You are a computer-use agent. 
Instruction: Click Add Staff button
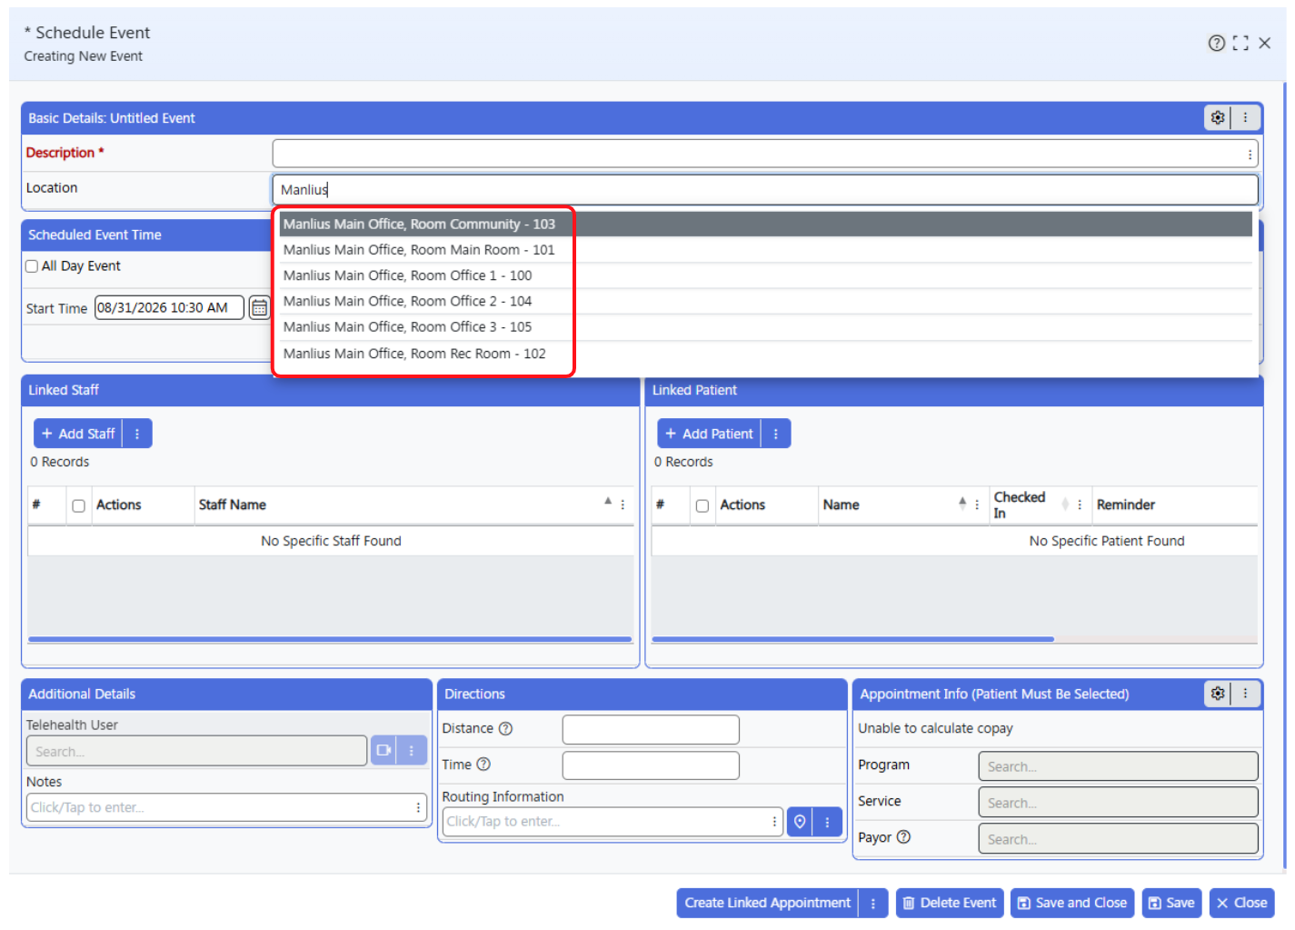[x=78, y=434]
